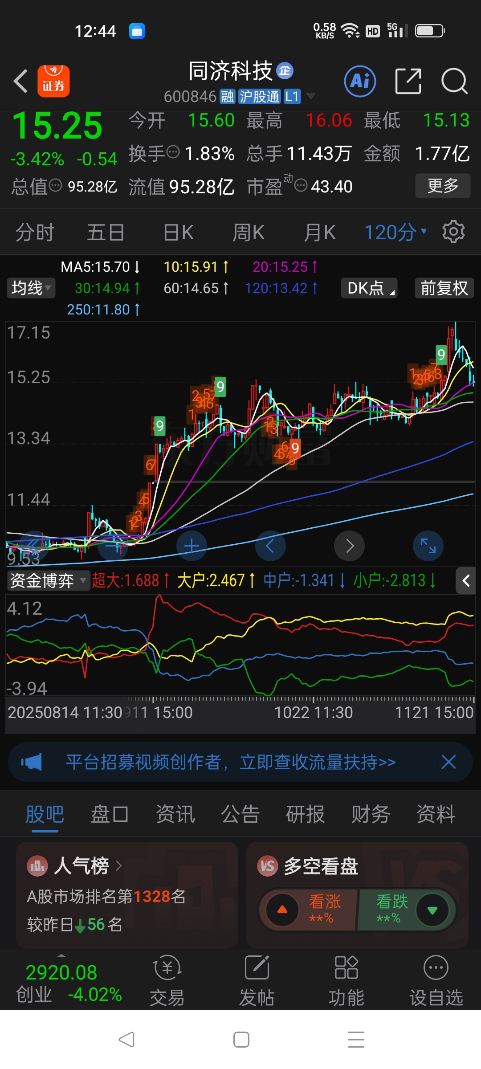Tap the megaphone announcement icon
The width and height of the screenshot is (481, 1069).
click(32, 762)
